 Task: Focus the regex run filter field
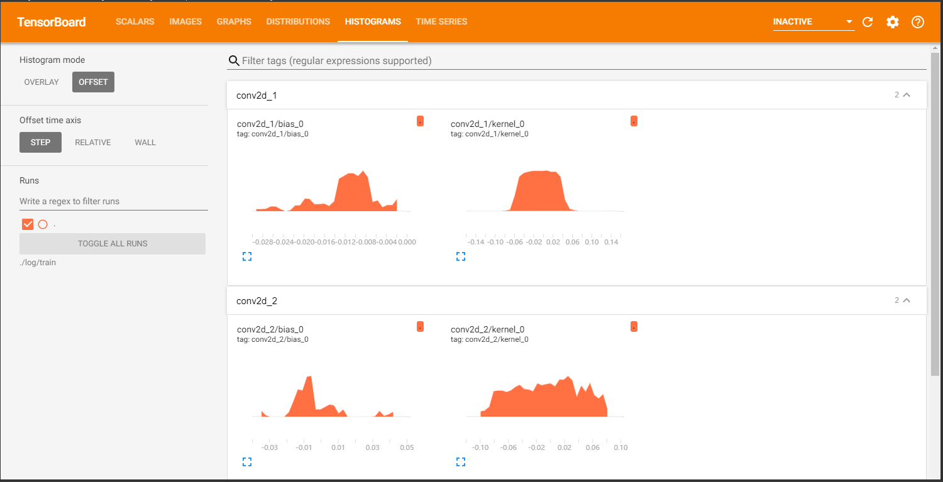(114, 202)
